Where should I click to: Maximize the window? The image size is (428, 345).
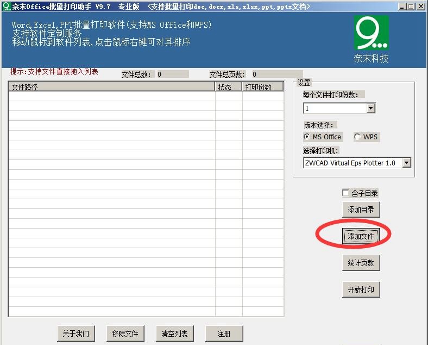tap(411, 7)
